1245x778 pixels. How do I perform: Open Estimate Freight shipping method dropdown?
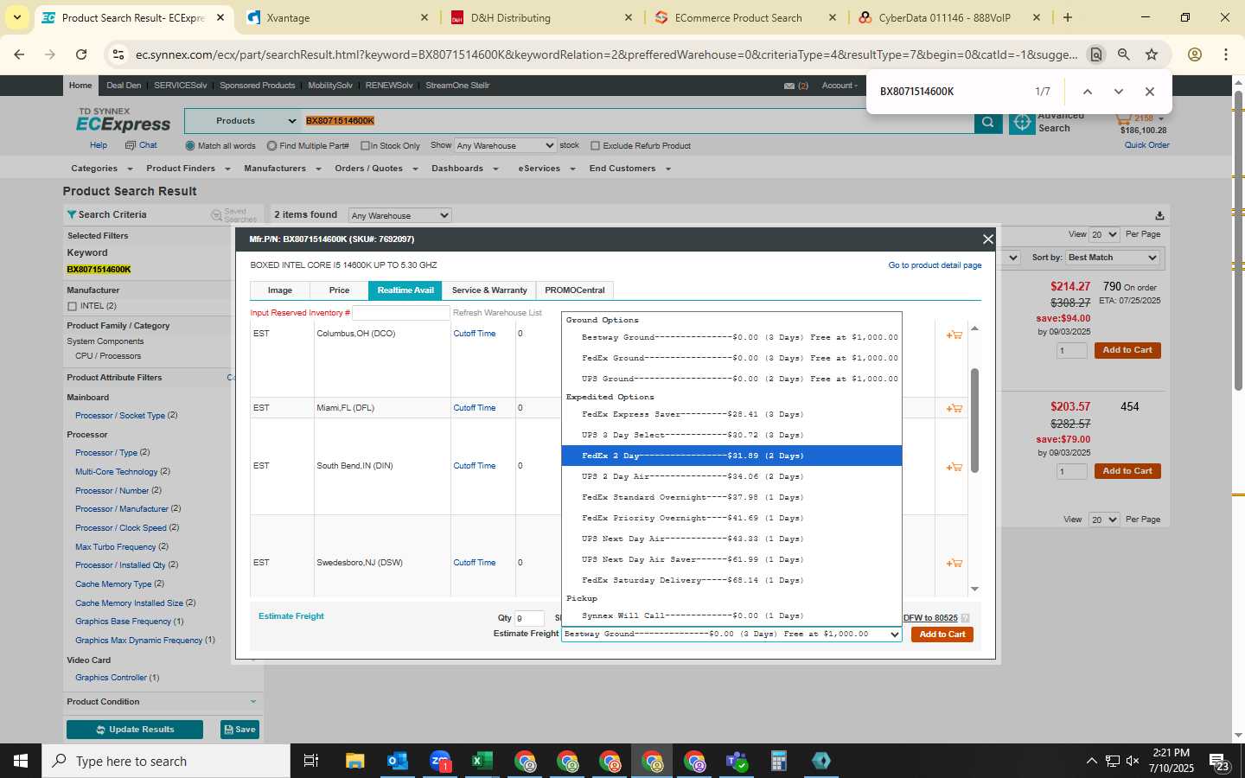[731, 634]
